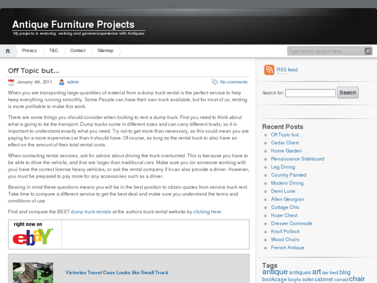Click the orange RSS feed icon

[x=269, y=70]
